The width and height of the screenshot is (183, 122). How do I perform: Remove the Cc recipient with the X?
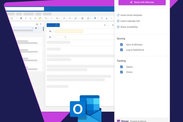(x=65, y=37)
